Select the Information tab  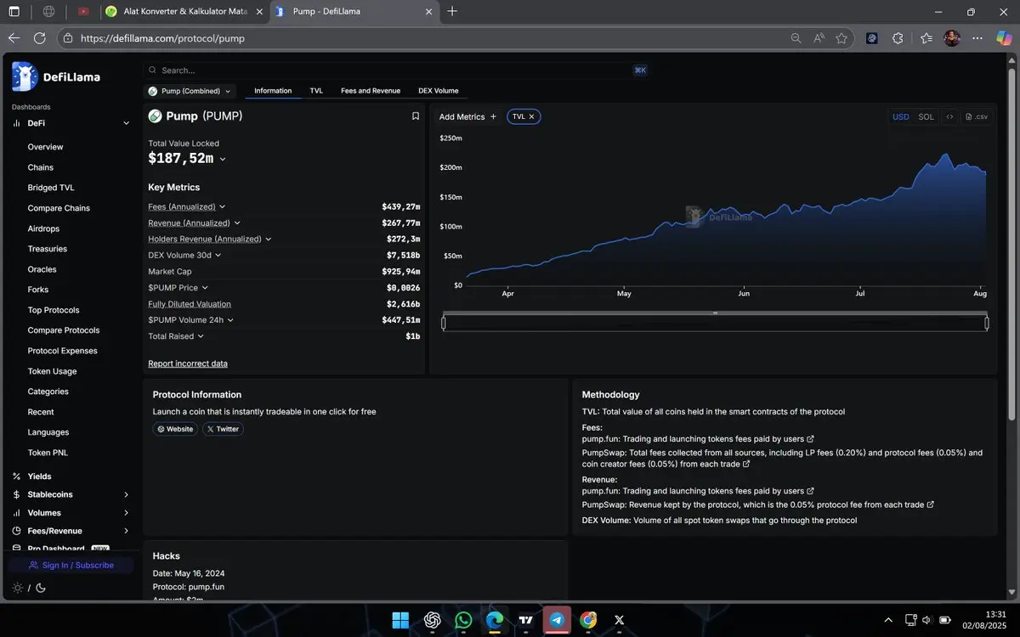[273, 91]
